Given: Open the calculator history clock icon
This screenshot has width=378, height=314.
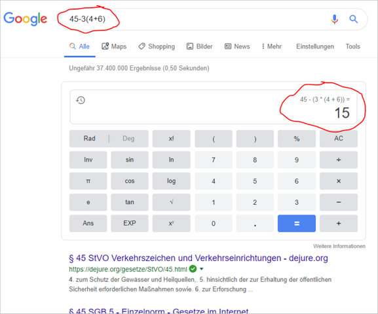Looking at the screenshot, I should (x=81, y=100).
